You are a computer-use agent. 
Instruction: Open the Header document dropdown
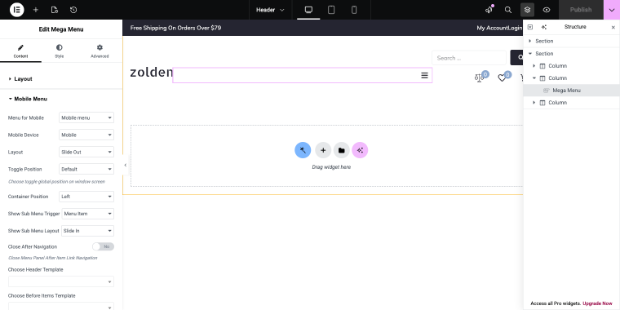[x=270, y=10]
